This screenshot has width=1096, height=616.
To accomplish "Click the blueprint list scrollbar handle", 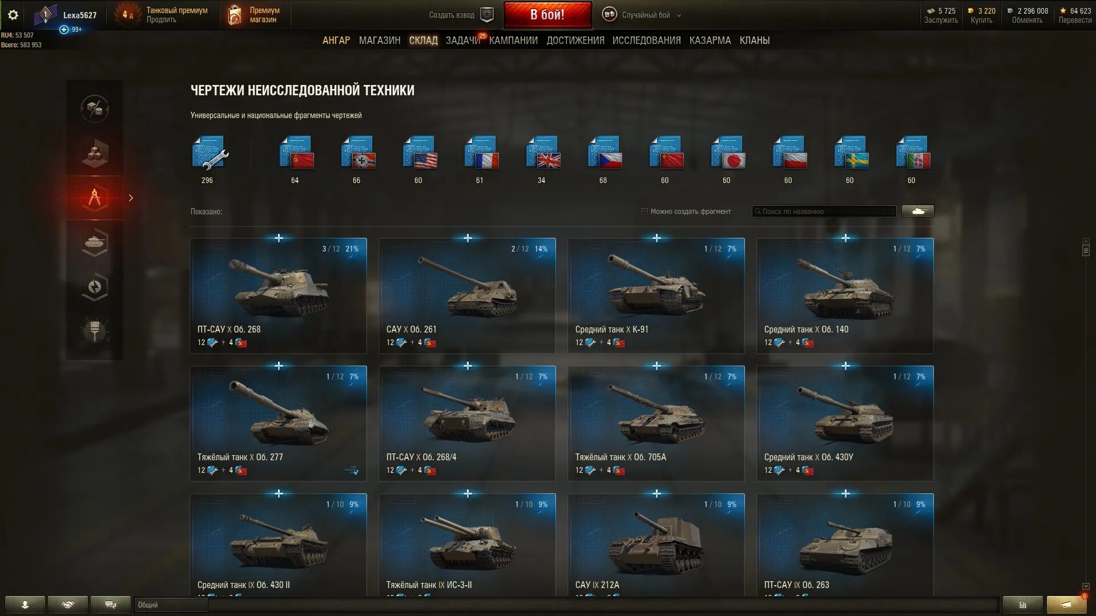I will click(1086, 249).
